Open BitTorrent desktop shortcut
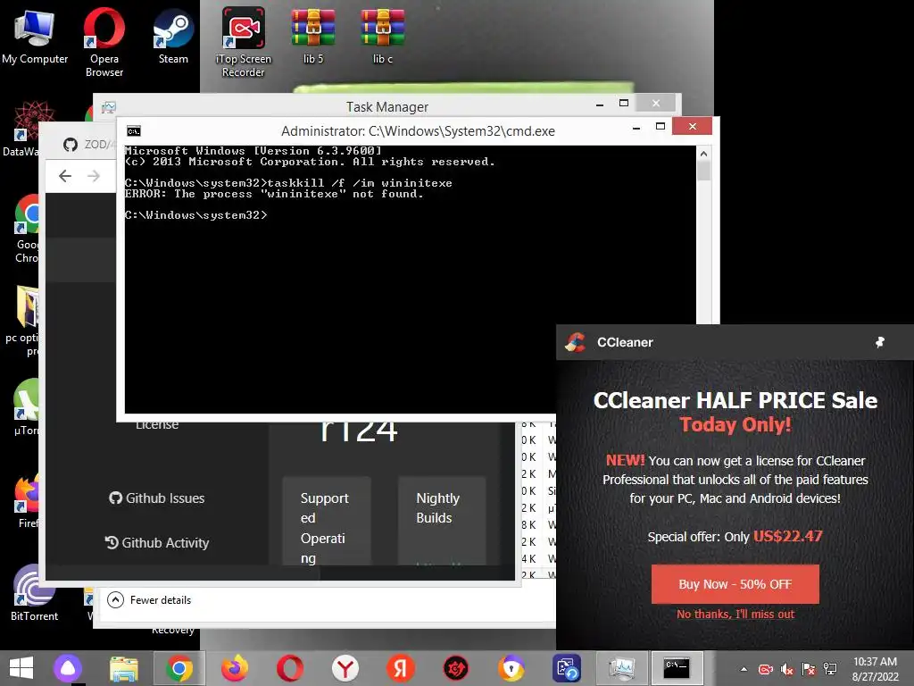This screenshot has height=686, width=914. click(34, 592)
